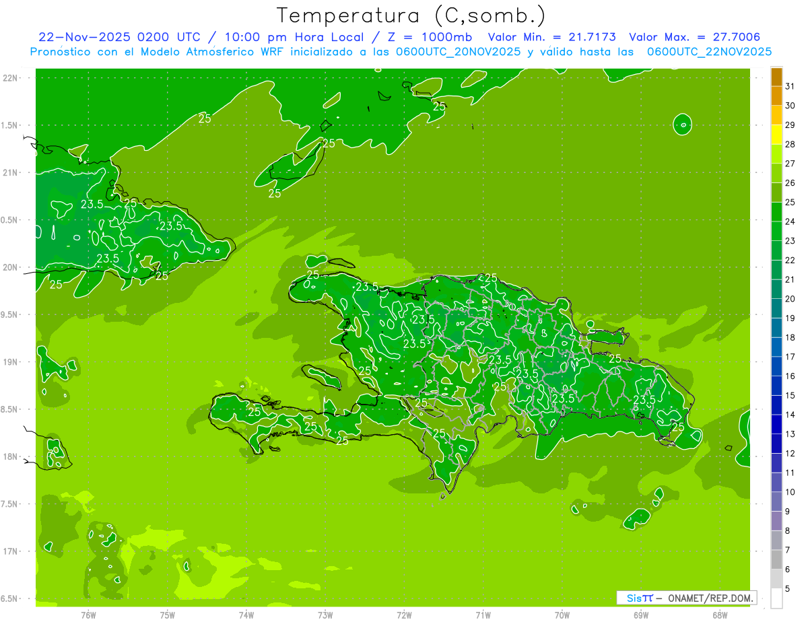808x624 pixels.
Task: Select the purple swatch between legend values 9 and 10
Action: coord(776,502)
